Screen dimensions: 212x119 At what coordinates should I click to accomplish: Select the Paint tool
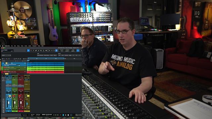tap(38, 51)
